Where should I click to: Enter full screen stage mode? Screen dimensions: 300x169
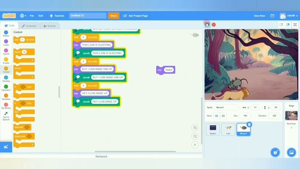click(x=295, y=25)
